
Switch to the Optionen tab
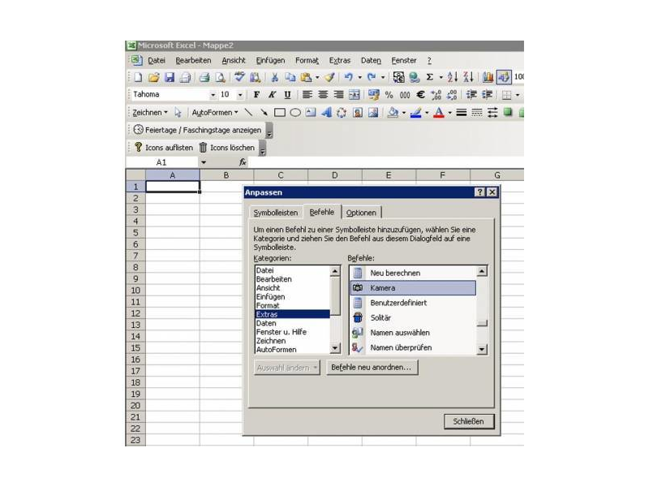tap(361, 213)
